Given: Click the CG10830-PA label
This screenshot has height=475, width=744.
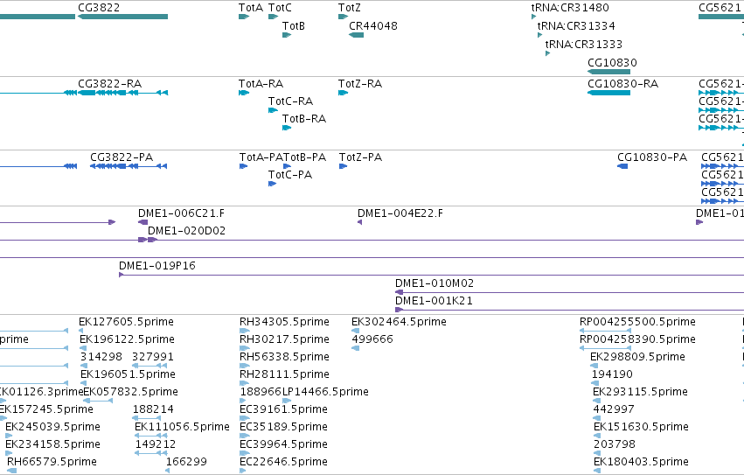Looking at the screenshot, I should click(x=652, y=157).
